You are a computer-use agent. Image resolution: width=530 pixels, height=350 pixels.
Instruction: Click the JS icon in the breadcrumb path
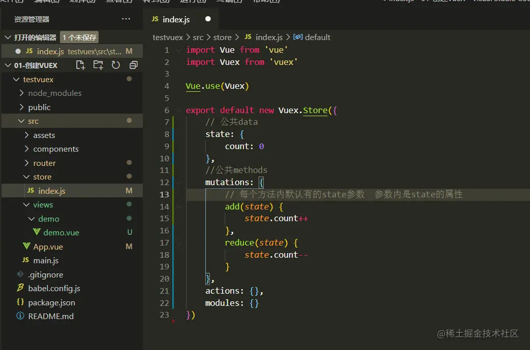248,37
